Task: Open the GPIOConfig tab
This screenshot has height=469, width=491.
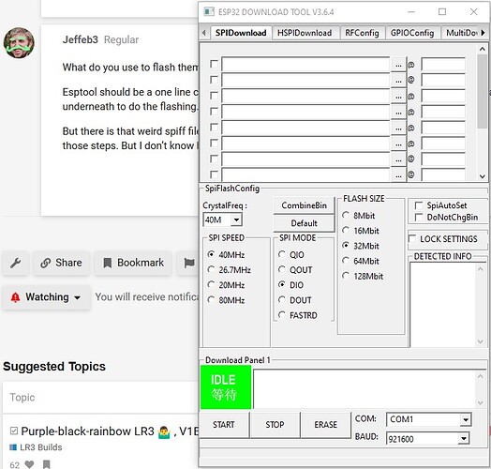Action: (412, 33)
